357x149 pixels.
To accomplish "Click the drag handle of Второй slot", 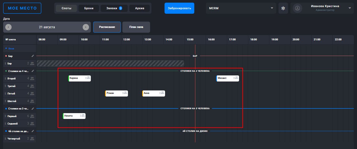I will [5, 79].
